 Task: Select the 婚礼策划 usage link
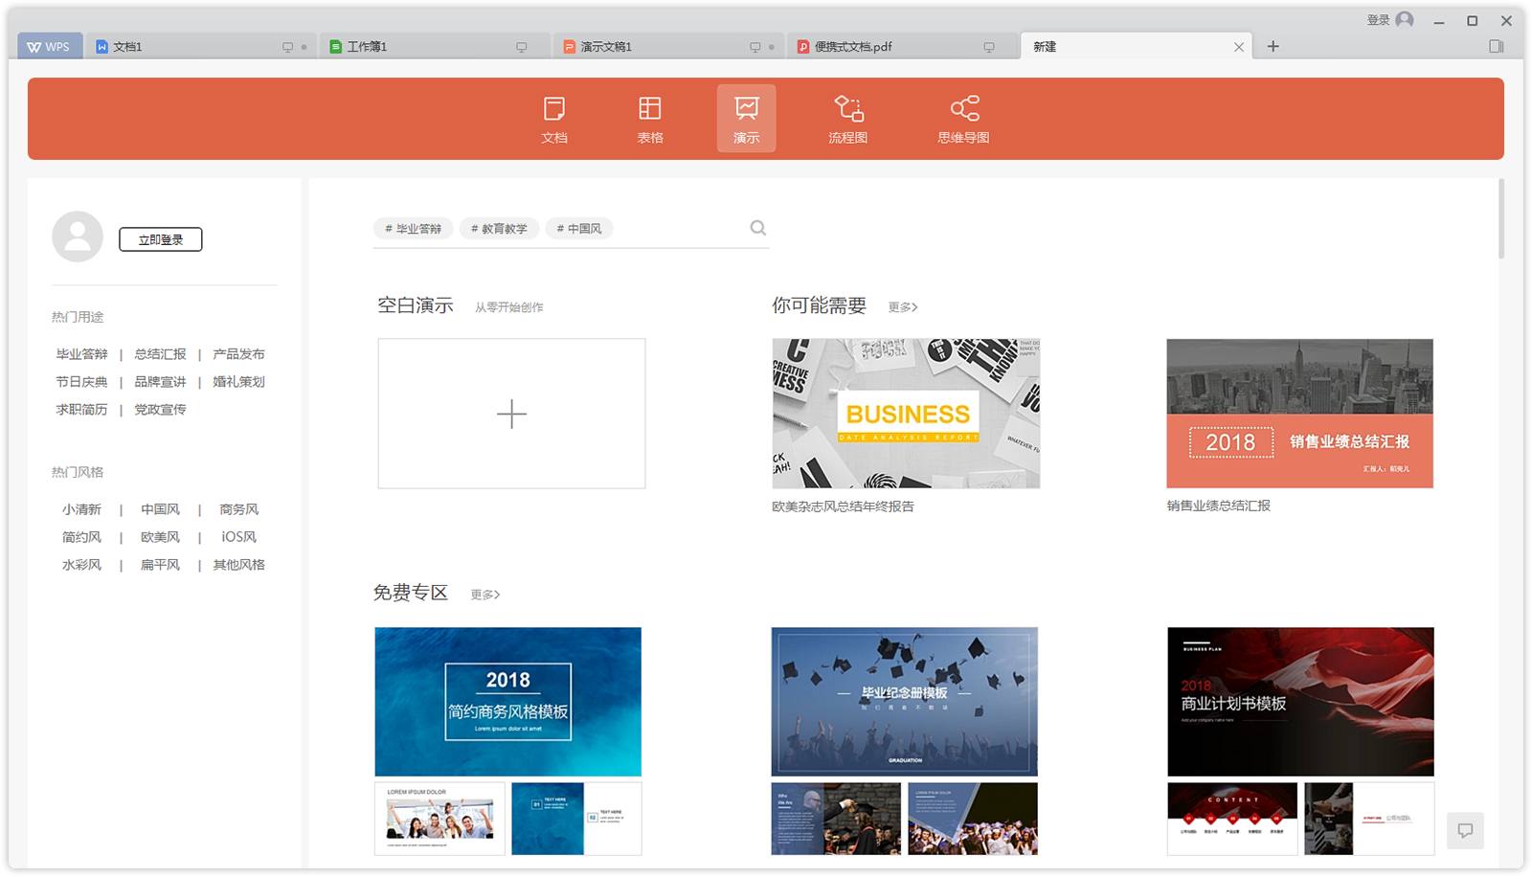238,382
